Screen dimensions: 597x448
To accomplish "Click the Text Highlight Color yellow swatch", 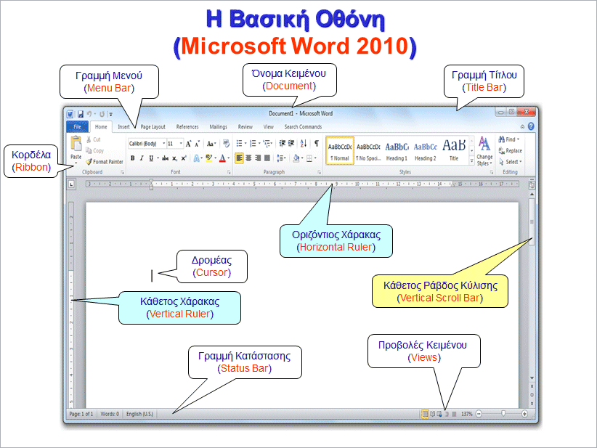I will [208, 158].
